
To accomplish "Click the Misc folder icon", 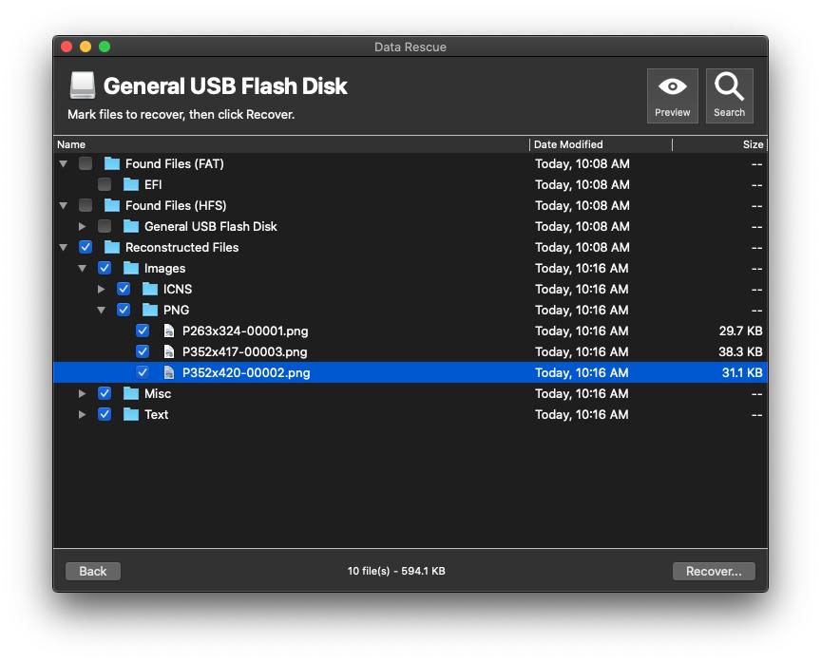I will point(131,394).
